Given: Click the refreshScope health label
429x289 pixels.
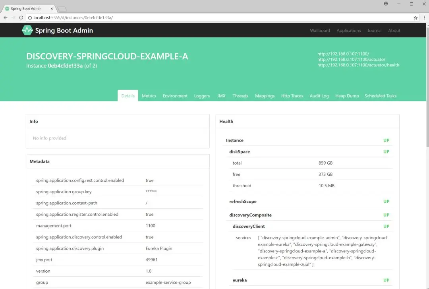Looking at the screenshot, I should [243, 201].
